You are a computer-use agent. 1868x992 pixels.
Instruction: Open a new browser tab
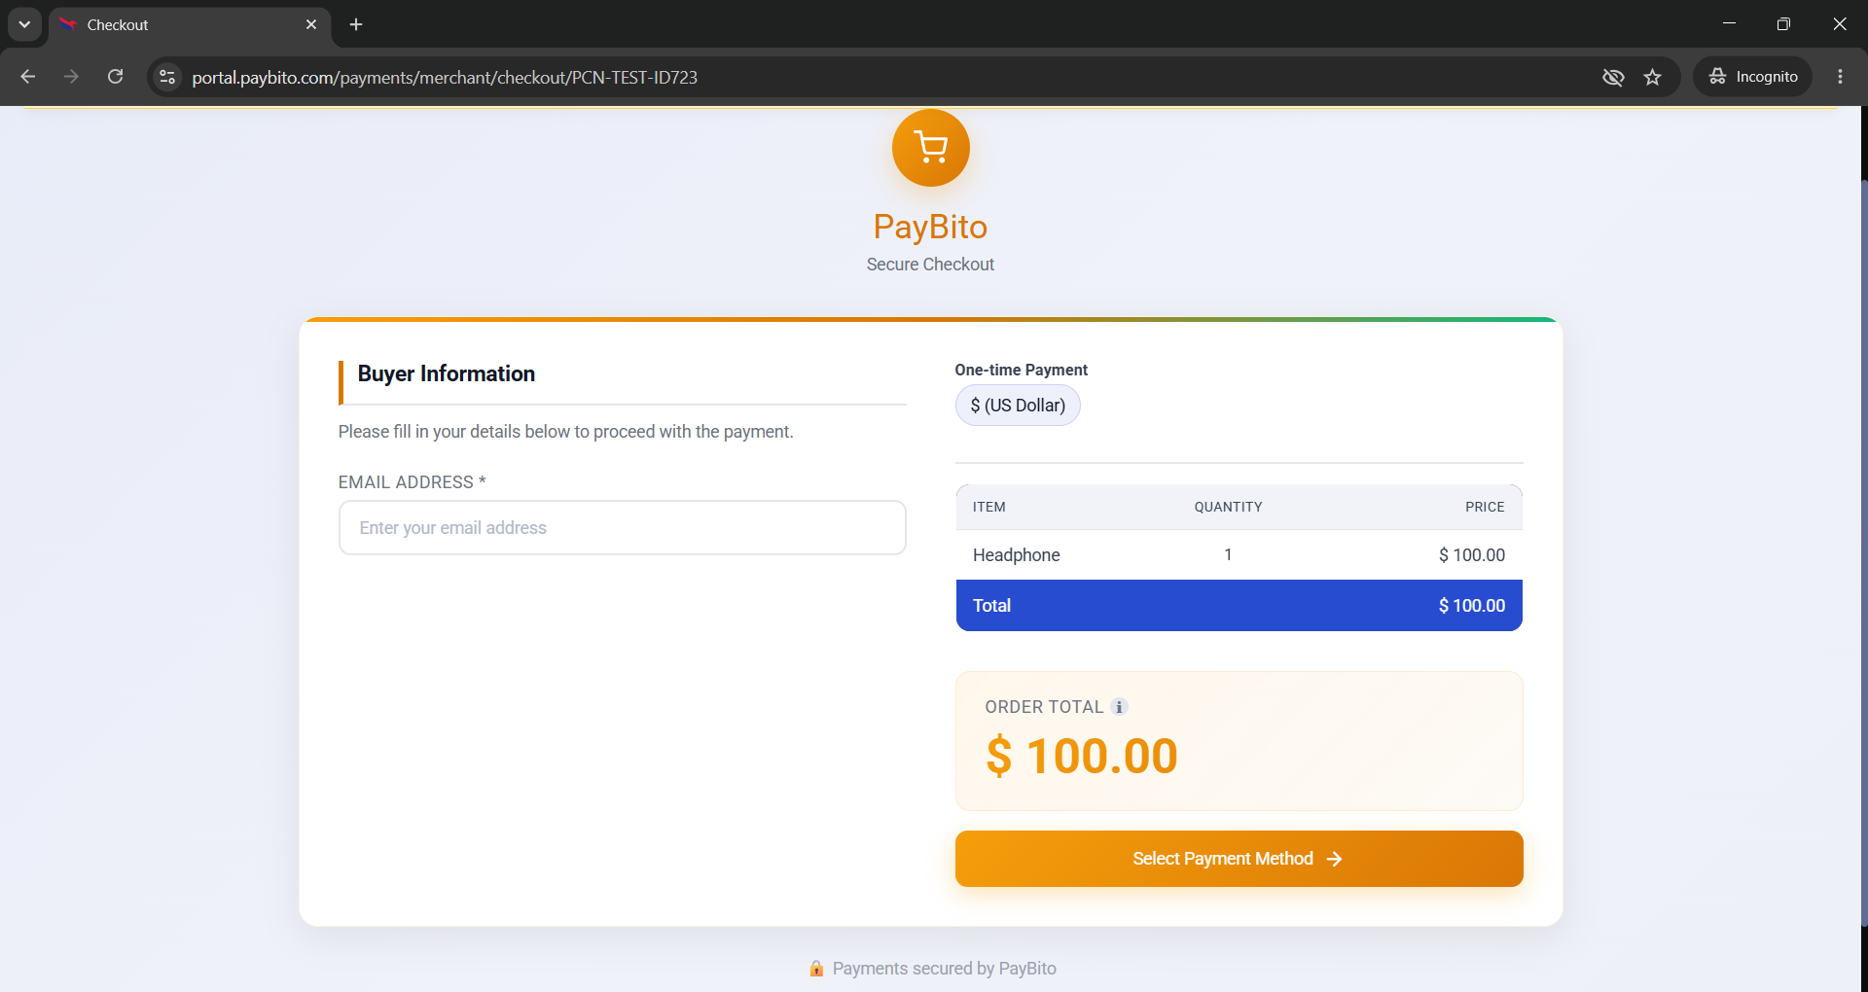point(356,24)
